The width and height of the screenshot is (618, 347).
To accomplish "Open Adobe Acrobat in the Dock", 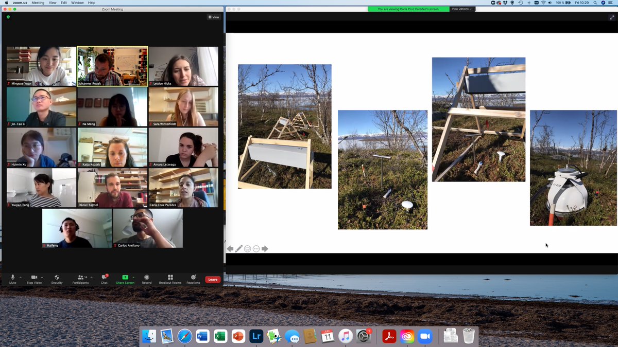I will click(x=389, y=336).
